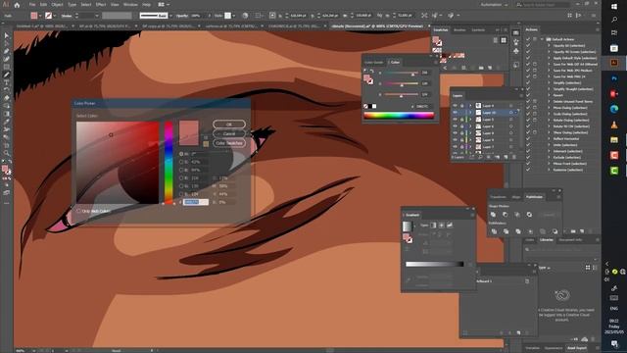Click the color spectrum bar in Color panel
The height and width of the screenshot is (353, 627).
click(x=399, y=116)
